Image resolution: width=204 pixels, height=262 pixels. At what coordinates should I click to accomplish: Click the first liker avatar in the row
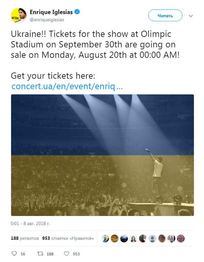click(x=105, y=238)
